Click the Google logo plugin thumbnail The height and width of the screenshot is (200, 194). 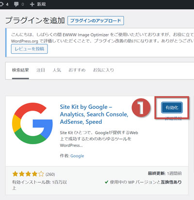pos(32,123)
